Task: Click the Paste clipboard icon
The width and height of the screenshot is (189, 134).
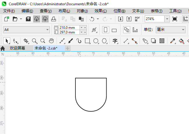Action: click(x=81, y=19)
